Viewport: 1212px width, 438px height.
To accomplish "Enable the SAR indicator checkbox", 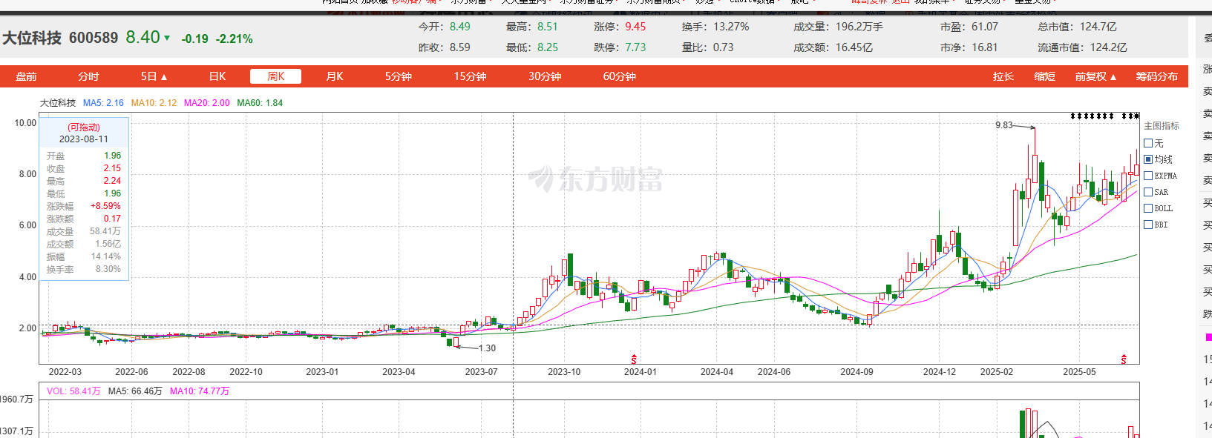I will click(x=1148, y=192).
